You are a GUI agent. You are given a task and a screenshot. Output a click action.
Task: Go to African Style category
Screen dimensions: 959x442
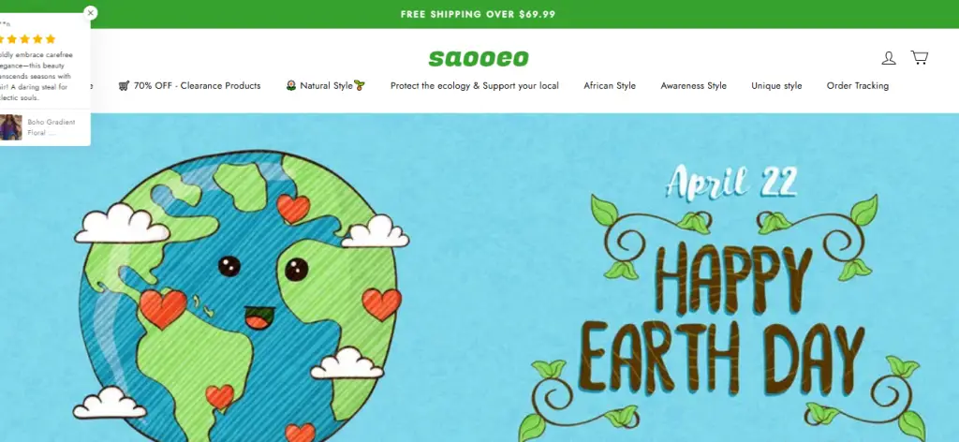(x=610, y=85)
